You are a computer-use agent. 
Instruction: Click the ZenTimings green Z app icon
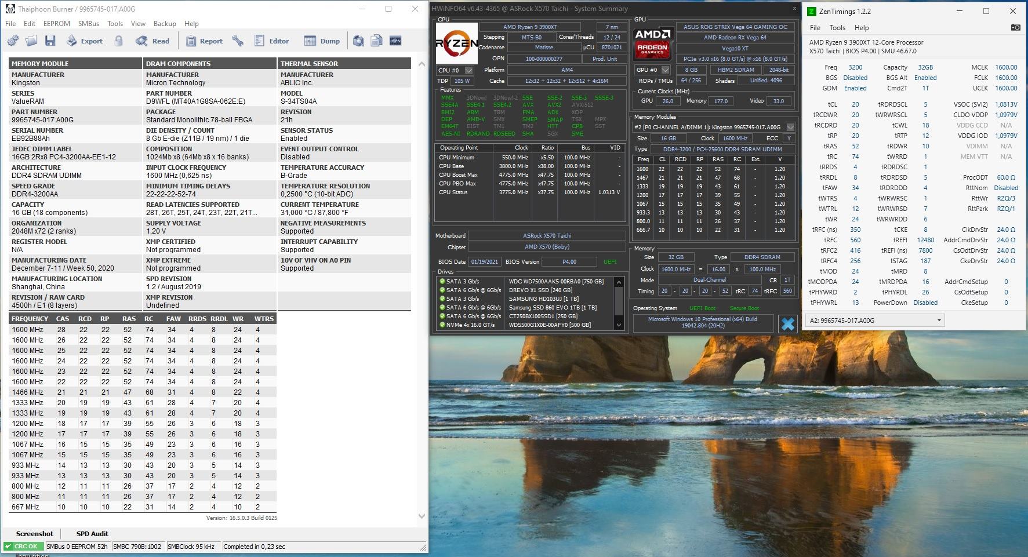pos(812,11)
